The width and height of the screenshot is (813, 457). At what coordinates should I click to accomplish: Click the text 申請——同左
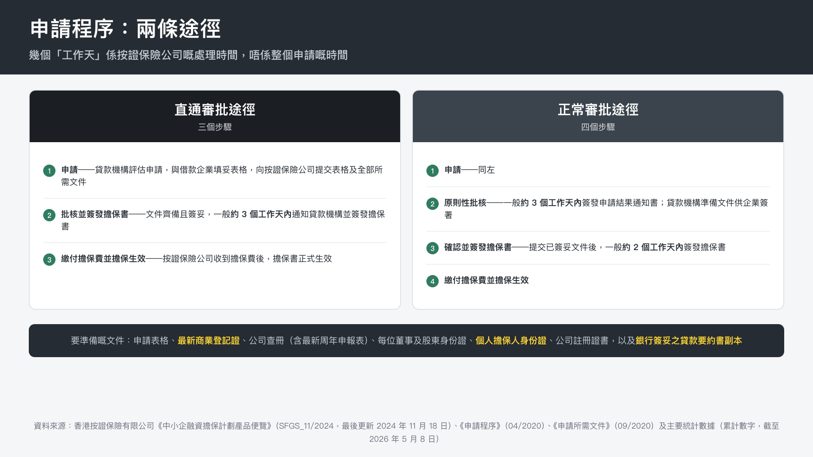point(470,170)
